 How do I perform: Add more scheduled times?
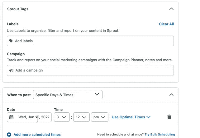click(x=37, y=135)
